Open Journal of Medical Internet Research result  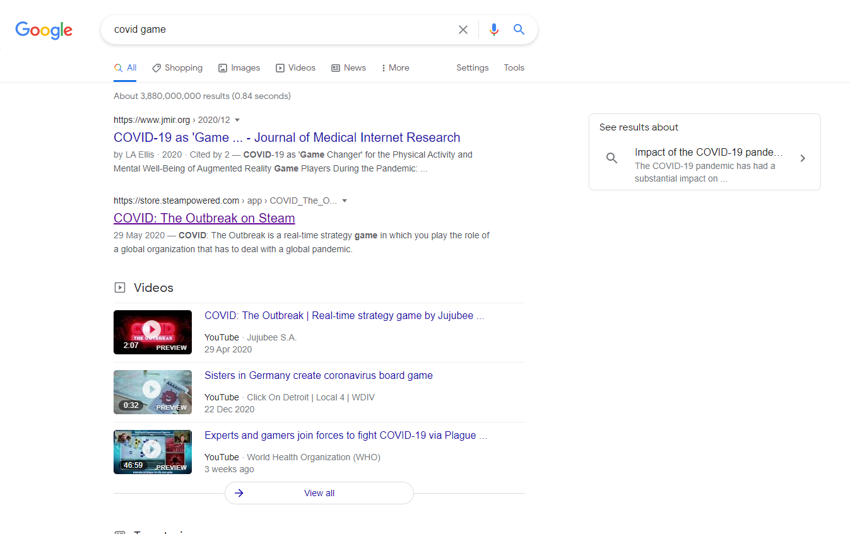point(287,137)
